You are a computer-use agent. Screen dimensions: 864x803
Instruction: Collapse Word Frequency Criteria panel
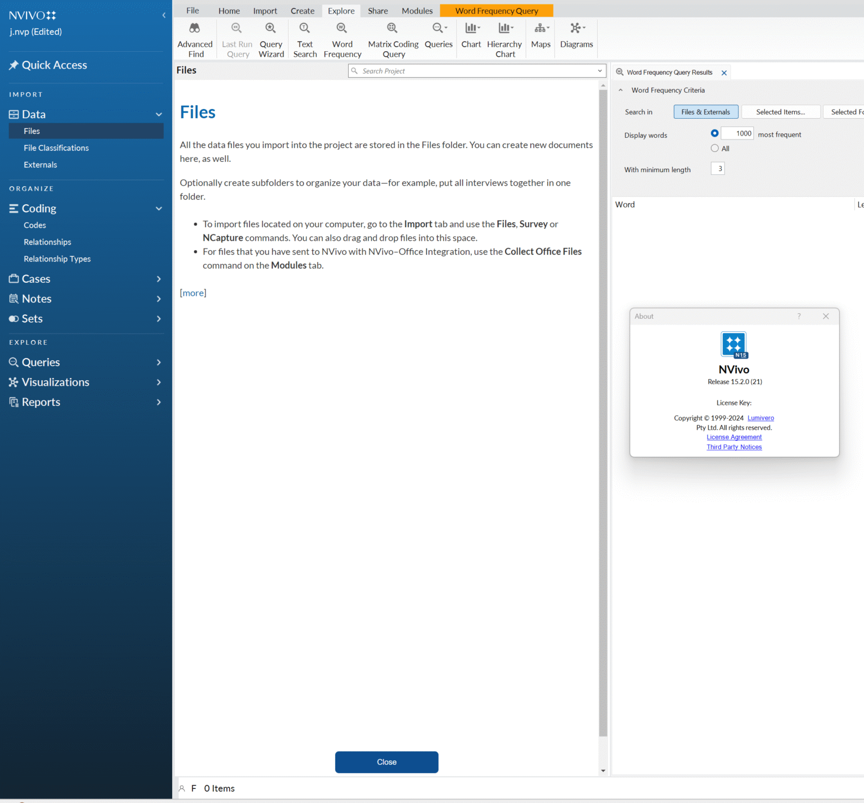pyautogui.click(x=620, y=90)
